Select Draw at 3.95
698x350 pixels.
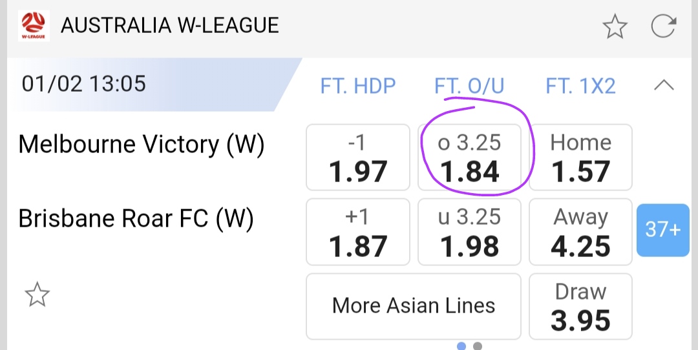click(580, 306)
